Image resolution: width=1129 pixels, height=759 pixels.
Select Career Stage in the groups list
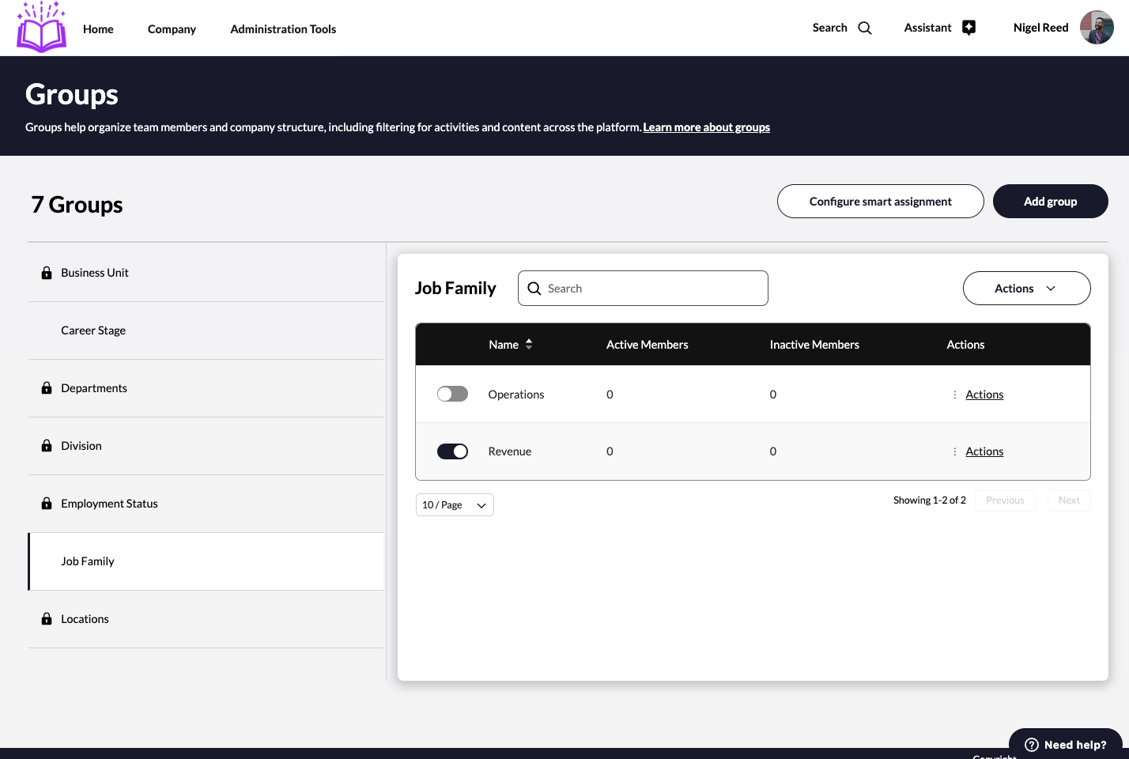tap(93, 330)
